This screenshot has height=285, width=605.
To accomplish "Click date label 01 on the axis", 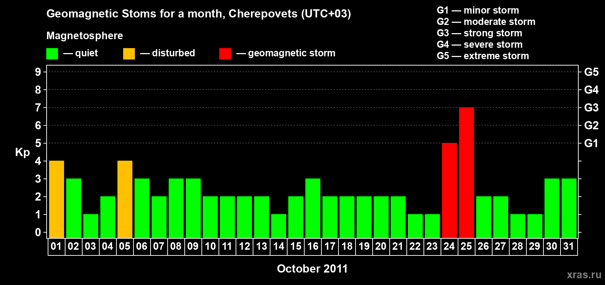I will click(56, 246).
